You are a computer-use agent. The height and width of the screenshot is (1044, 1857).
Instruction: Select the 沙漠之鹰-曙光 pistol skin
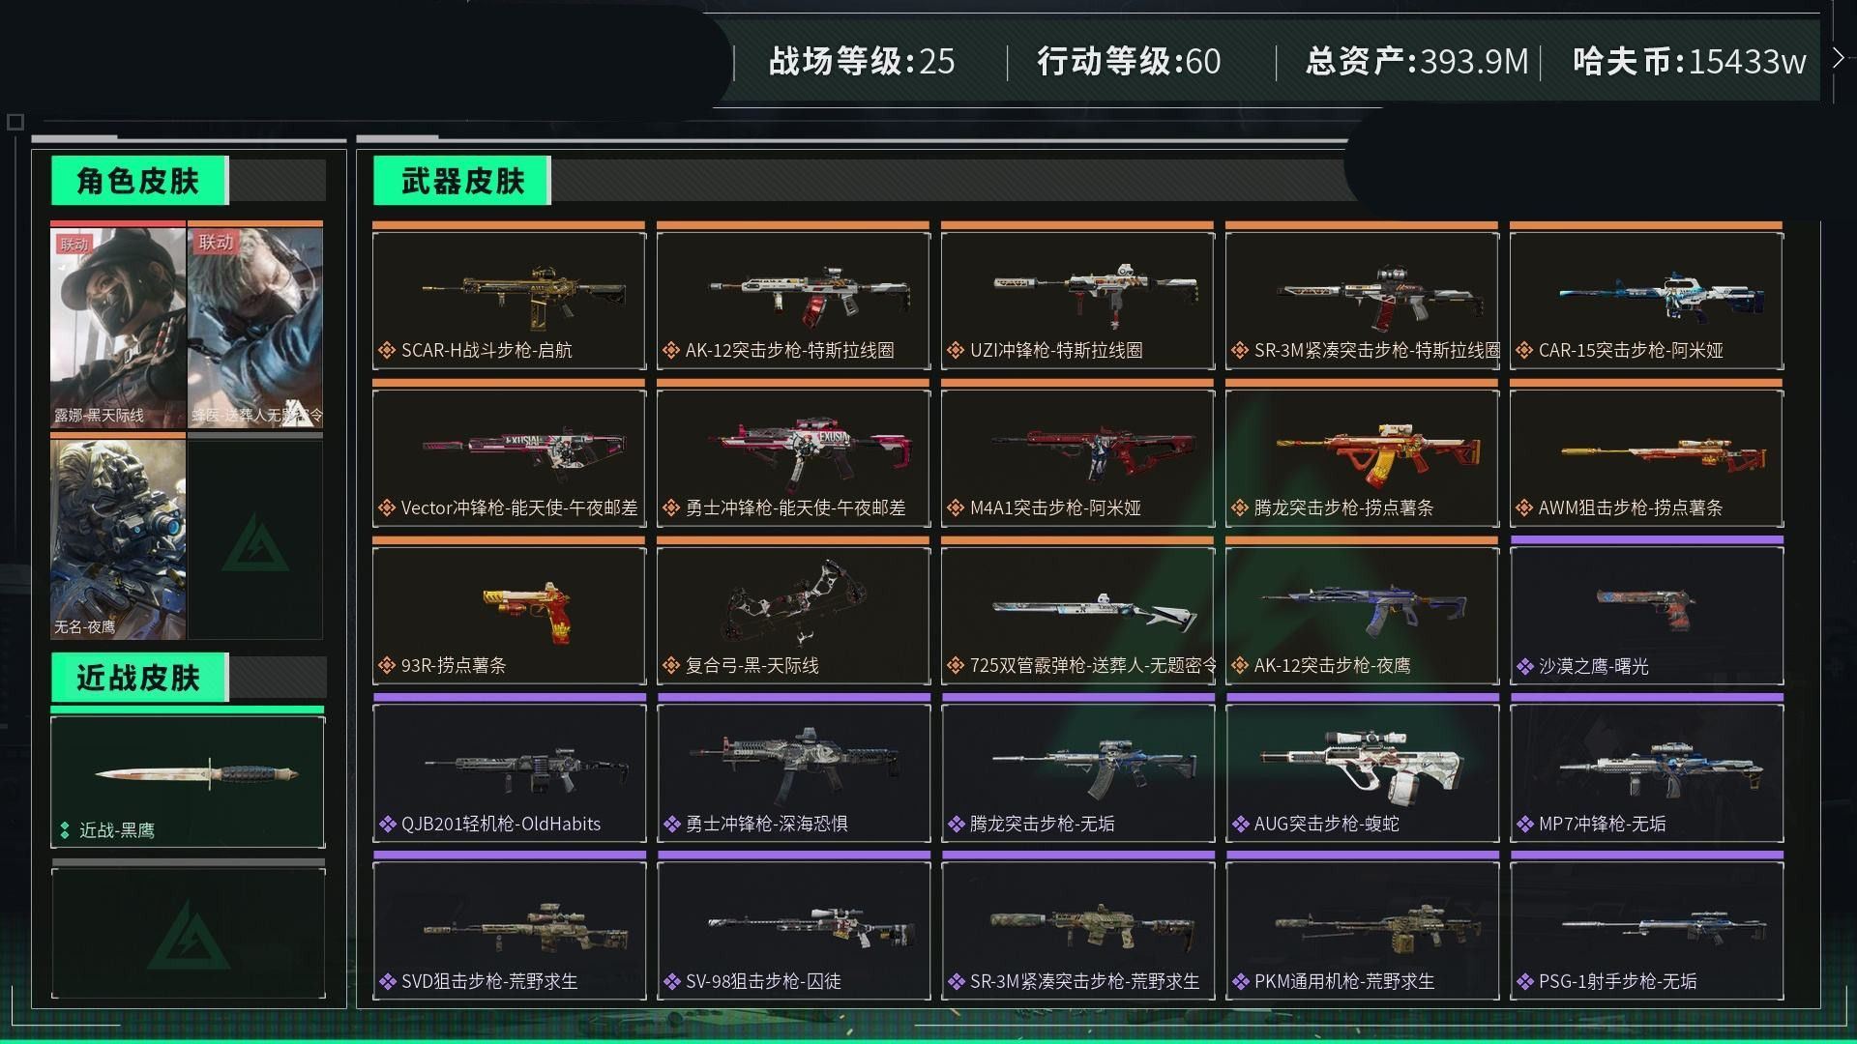[x=1646, y=615]
